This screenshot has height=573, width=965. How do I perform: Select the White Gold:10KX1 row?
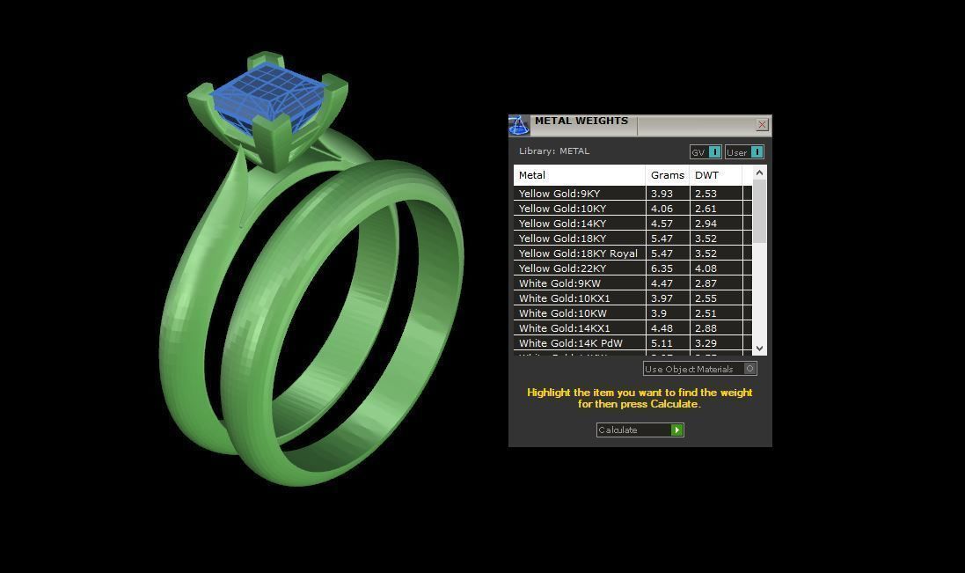[x=632, y=298]
